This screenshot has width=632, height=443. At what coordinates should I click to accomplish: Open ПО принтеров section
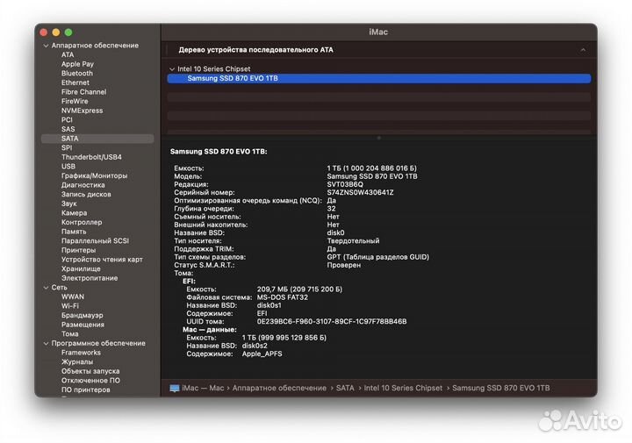tap(85, 389)
